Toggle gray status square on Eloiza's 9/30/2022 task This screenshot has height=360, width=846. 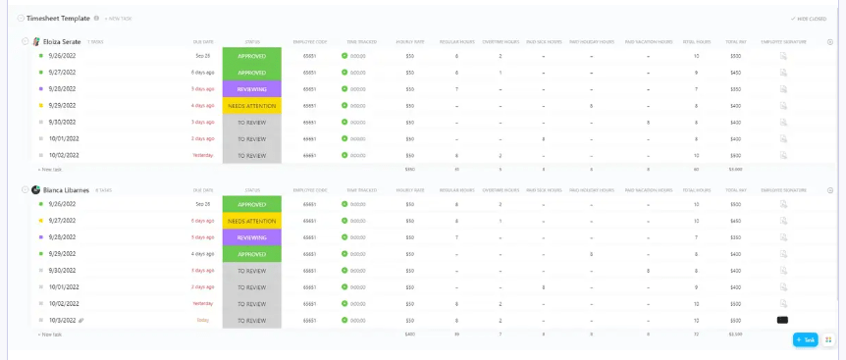[x=40, y=123]
